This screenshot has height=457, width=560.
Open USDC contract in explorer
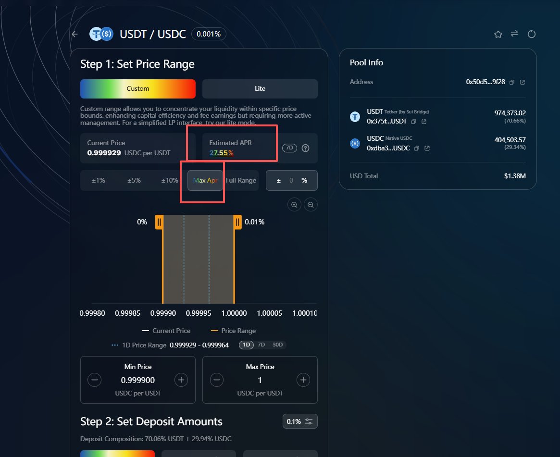click(x=427, y=148)
